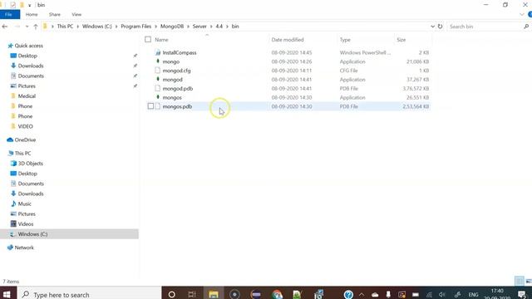Select the mongod.cfg file

pyautogui.click(x=176, y=71)
